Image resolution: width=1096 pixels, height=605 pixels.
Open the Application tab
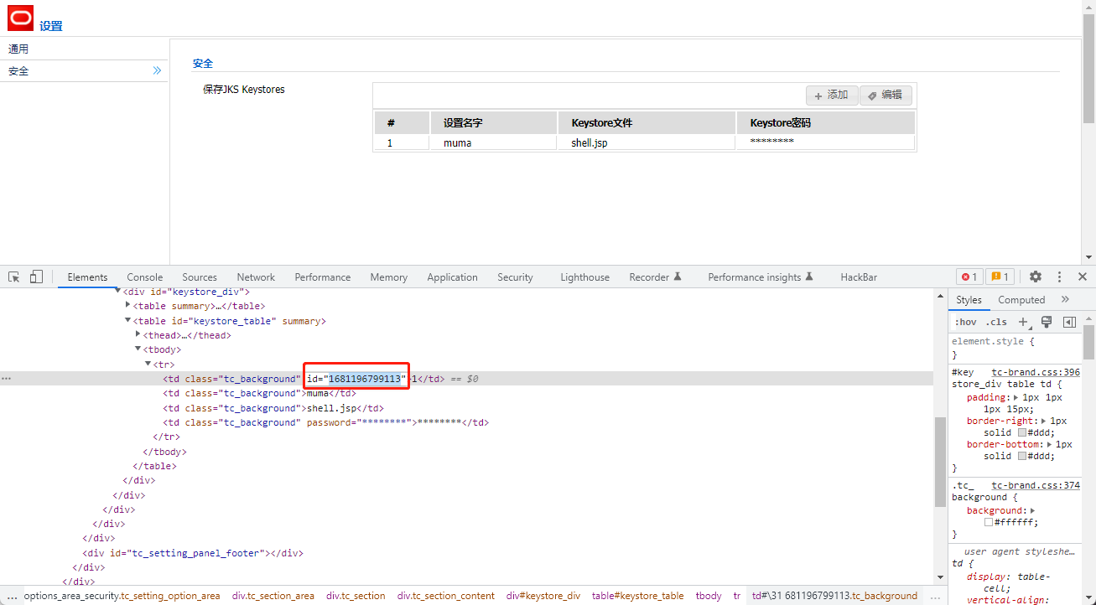click(x=452, y=277)
